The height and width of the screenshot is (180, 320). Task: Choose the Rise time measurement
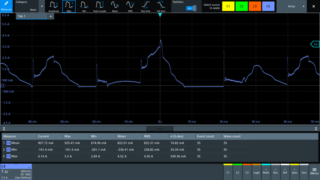(x=145, y=6)
